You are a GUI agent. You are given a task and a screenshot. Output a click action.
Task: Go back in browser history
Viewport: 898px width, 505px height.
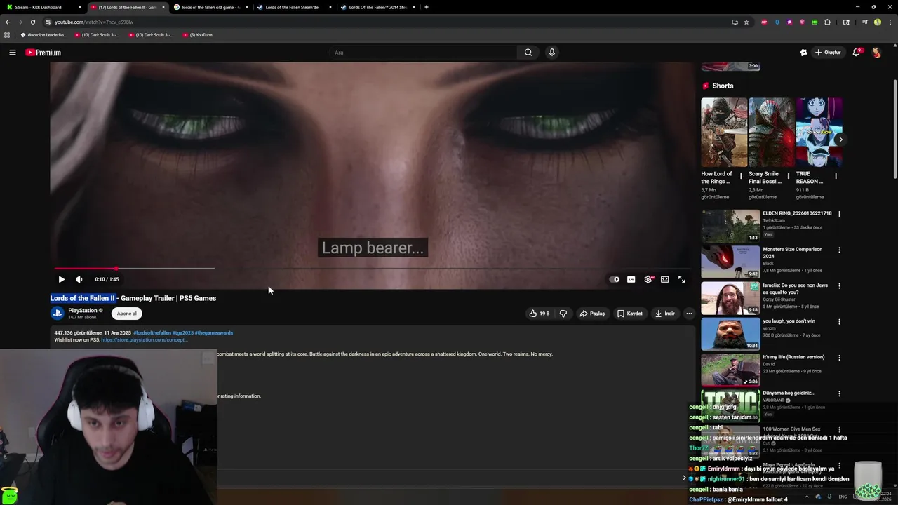[x=8, y=22]
